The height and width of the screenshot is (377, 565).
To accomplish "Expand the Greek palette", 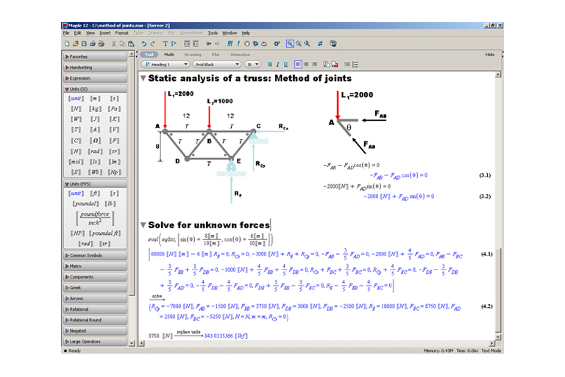I will click(96, 288).
